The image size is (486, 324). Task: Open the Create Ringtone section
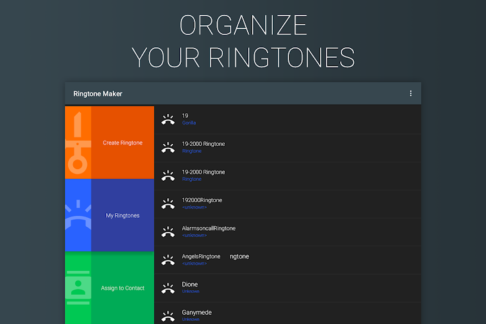(122, 143)
